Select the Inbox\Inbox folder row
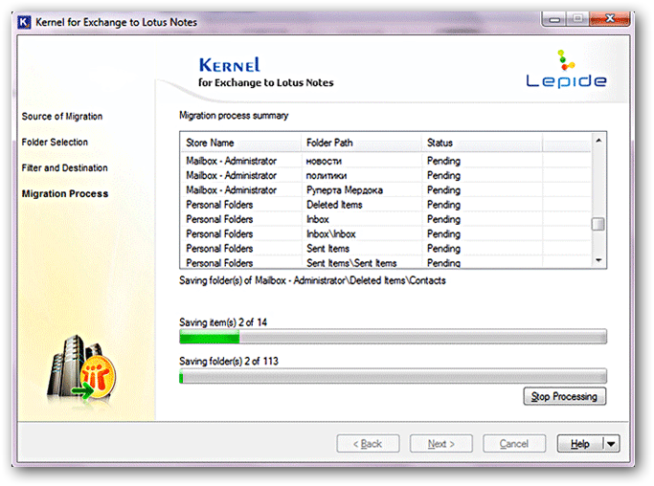 (x=385, y=233)
